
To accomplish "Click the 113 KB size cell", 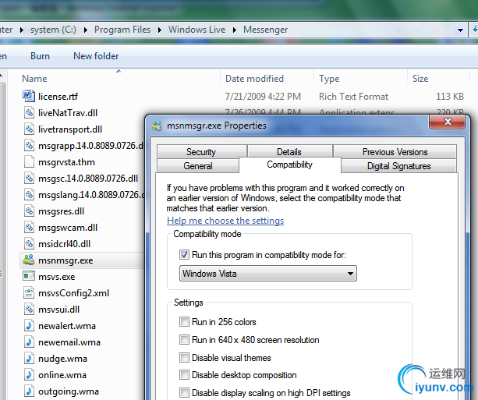I will [450, 97].
